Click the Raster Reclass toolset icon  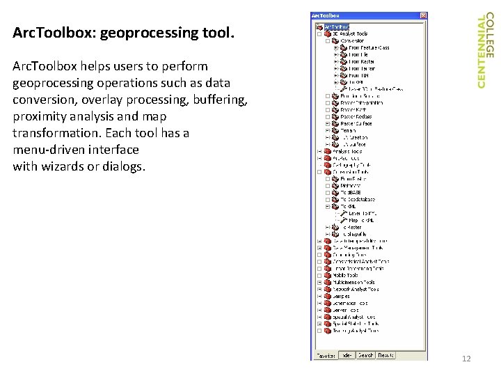coord(335,117)
